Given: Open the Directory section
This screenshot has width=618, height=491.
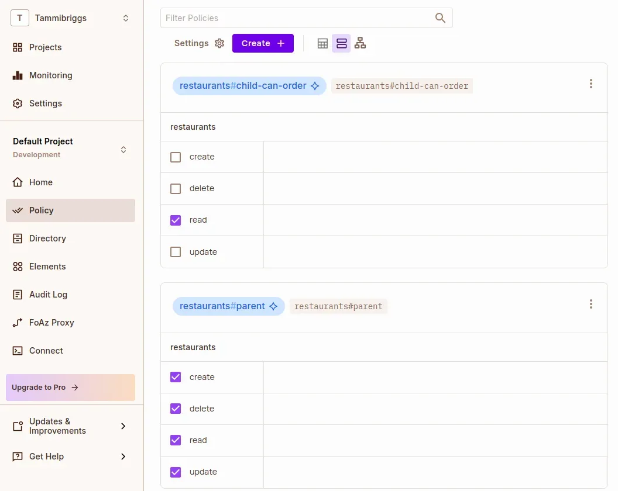Looking at the screenshot, I should tap(47, 238).
